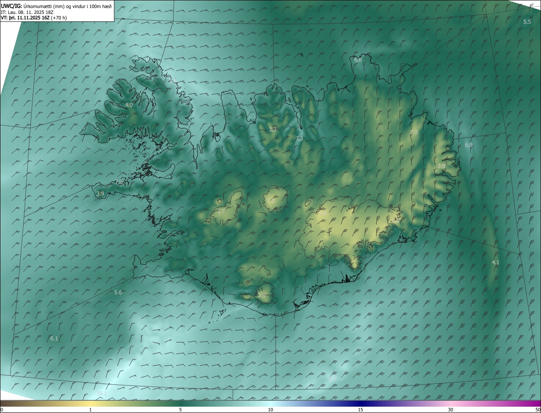541x413 pixels.
Task: Click the southeast ocean value label '4.1'
Action: pos(495,262)
